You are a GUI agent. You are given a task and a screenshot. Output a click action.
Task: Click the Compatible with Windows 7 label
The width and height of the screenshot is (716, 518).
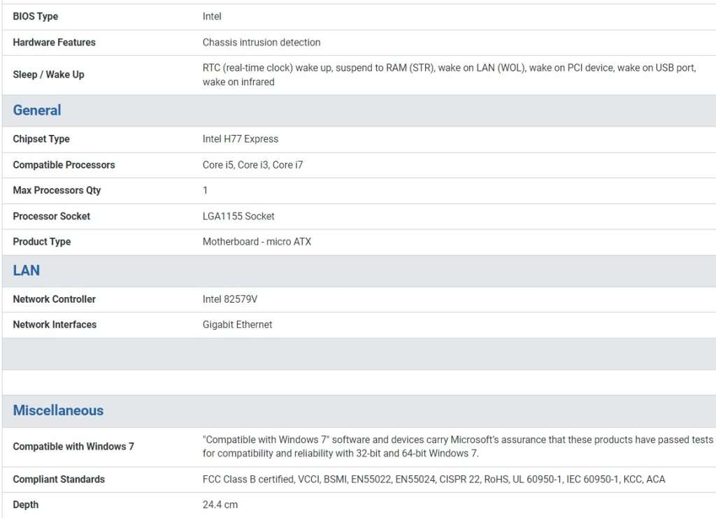73,447
